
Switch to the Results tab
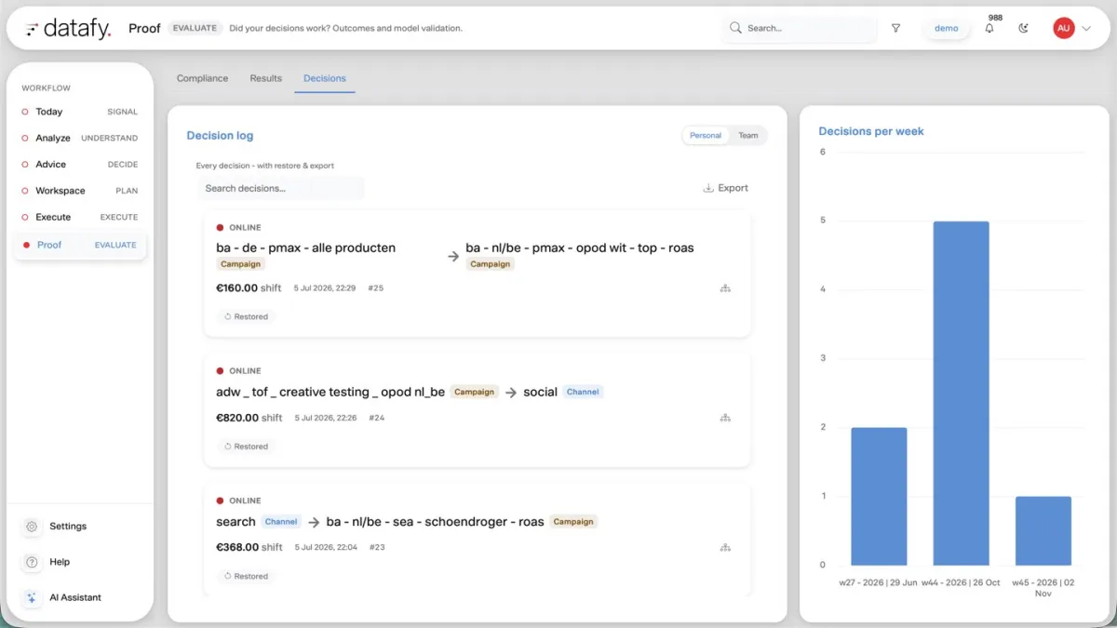(x=265, y=78)
